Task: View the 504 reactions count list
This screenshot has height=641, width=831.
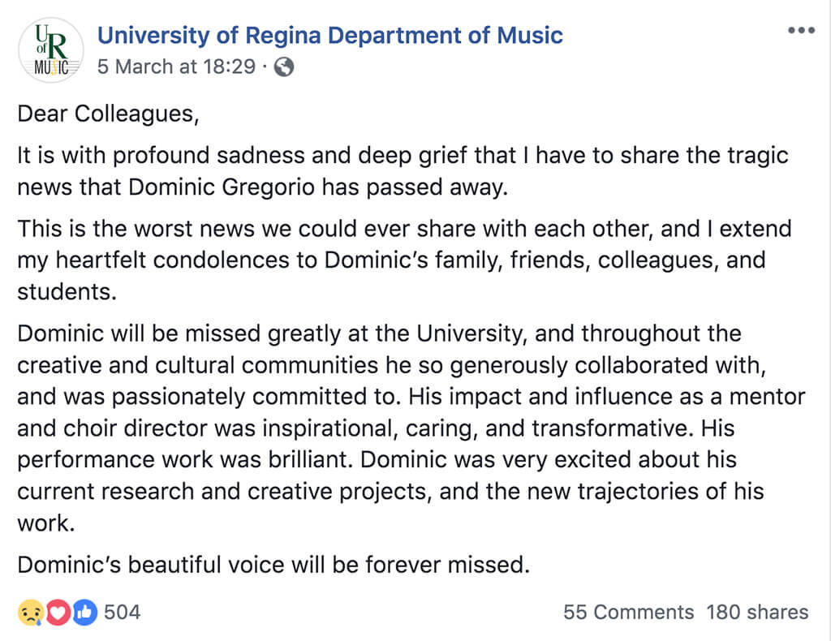Action: tap(123, 612)
